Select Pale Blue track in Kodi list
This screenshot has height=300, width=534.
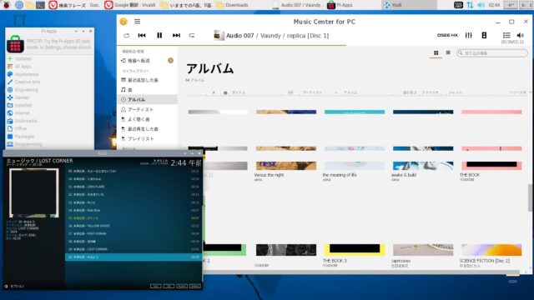(x=133, y=210)
